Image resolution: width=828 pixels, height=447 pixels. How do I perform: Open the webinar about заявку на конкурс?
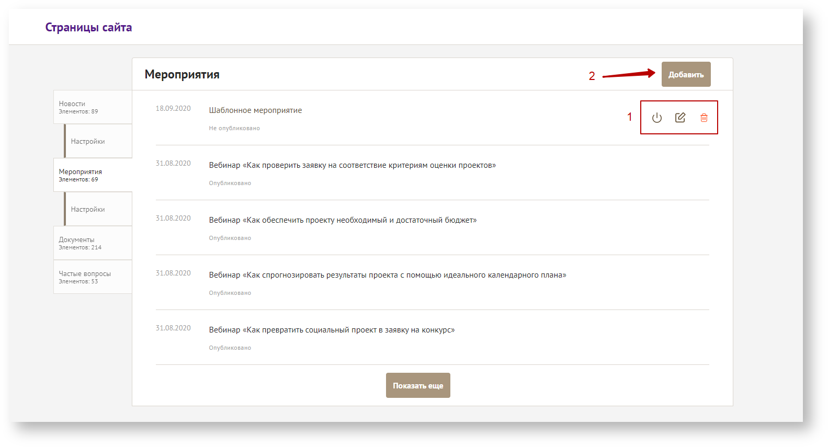332,330
